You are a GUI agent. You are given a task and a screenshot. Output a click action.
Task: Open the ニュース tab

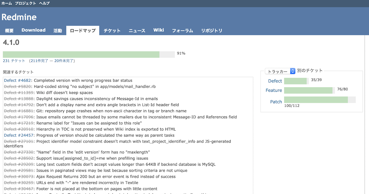[137, 30]
